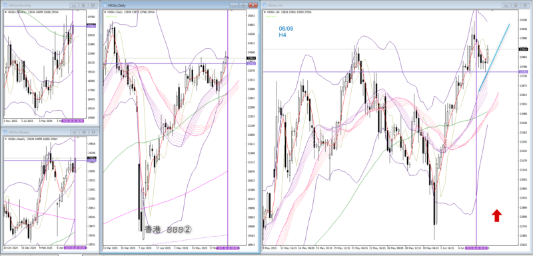This screenshot has width=533, height=256.
Task: Click the '9 May 2025' date on H4 time axis
Action: click(x=270, y=248)
